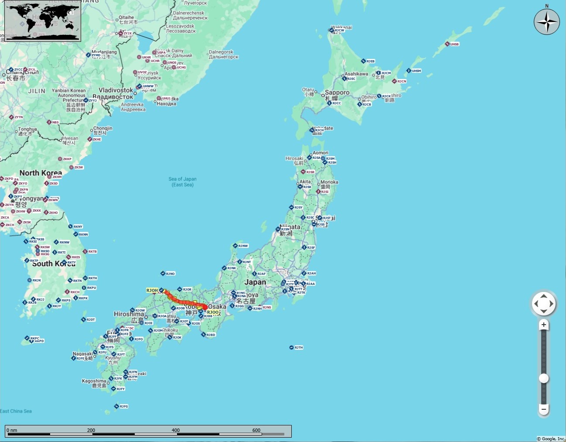This screenshot has width=566, height=442.
Task: Click the zoom slider handle
Action: pyautogui.click(x=544, y=378)
